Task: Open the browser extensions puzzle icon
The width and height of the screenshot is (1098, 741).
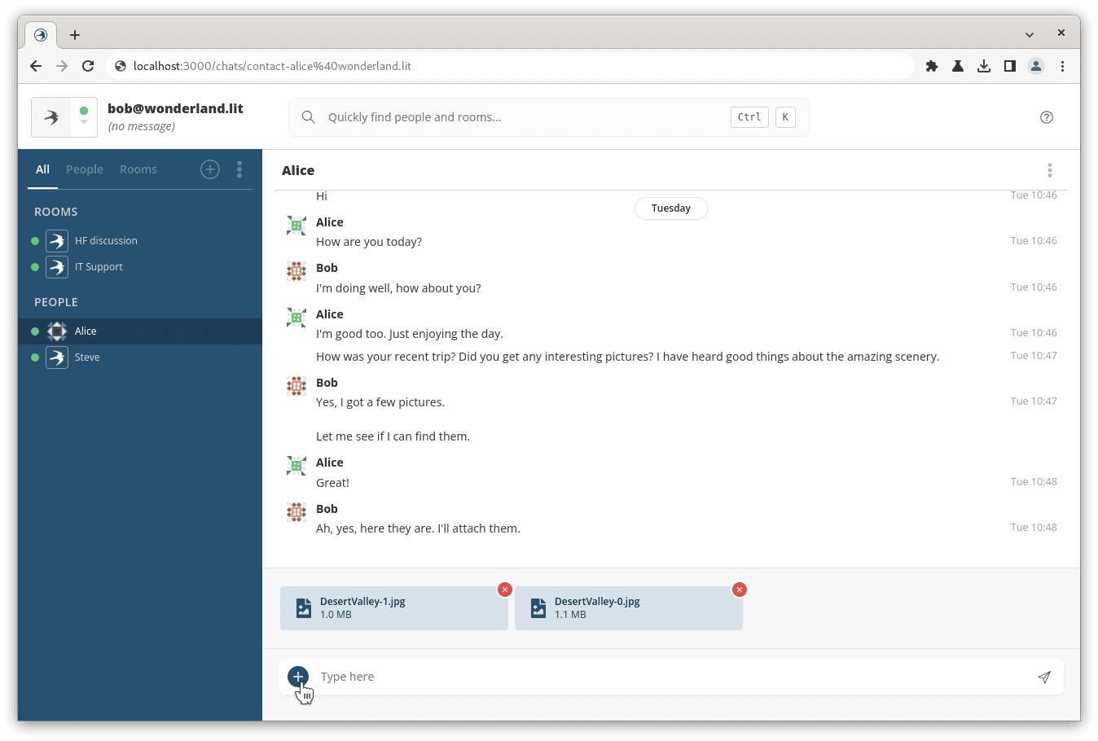Action: (932, 66)
